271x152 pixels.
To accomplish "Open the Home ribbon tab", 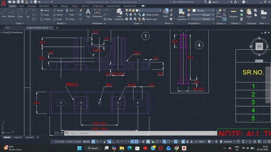I will [12, 6].
